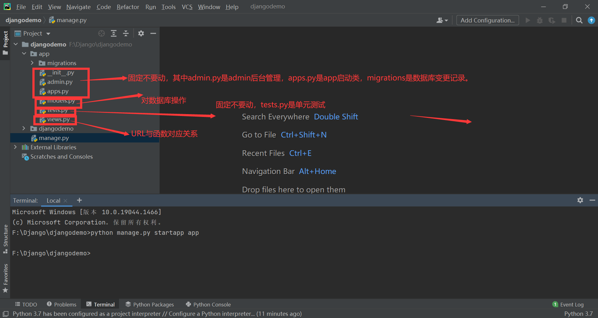The width and height of the screenshot is (598, 318).
Task: Collapse the app folder
Action: [24, 54]
